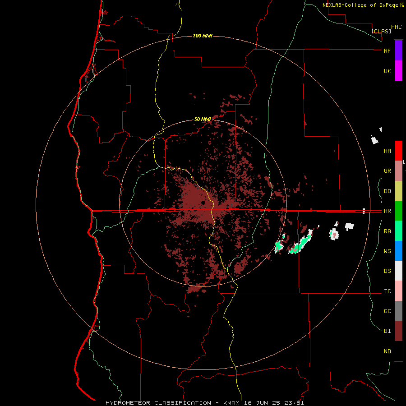Viewport: 406px width, 406px height.
Task: Click the 'HHC' product code text
Action: pos(396,27)
